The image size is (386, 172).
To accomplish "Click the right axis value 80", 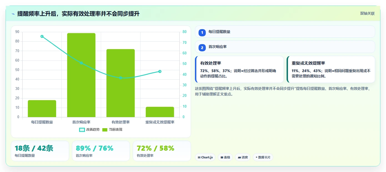I will (x=185, y=32).
